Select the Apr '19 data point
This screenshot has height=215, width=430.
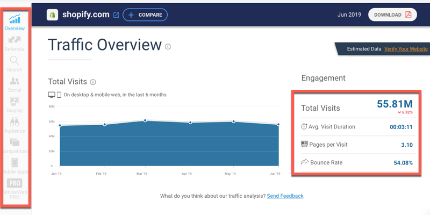(190, 123)
